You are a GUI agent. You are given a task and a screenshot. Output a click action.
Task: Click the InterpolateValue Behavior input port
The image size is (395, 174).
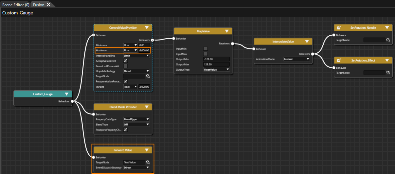(x=254, y=49)
